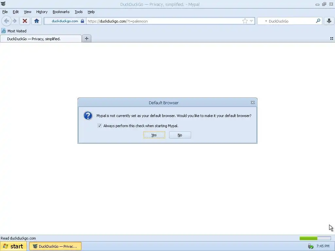Open a new tab with plus button
The image size is (335, 251).
(86, 39)
